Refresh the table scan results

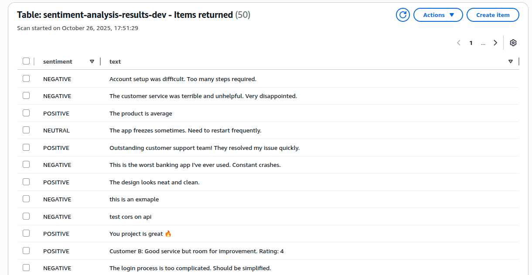point(402,14)
